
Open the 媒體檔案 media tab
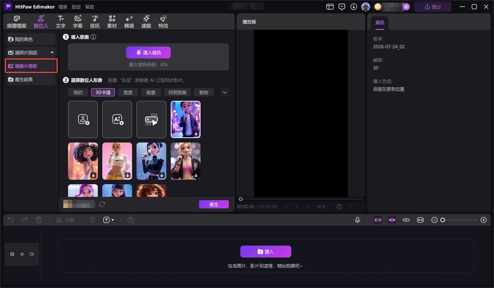tap(17, 22)
